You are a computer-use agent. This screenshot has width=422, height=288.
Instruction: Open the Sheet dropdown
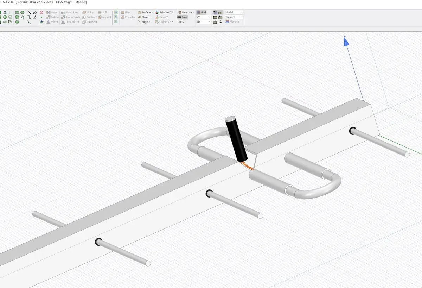coord(144,17)
